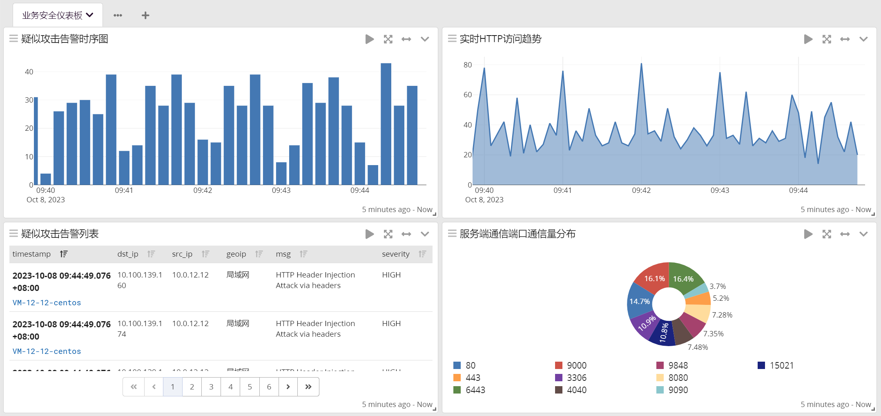Go to page 6 of alerts

(x=269, y=387)
